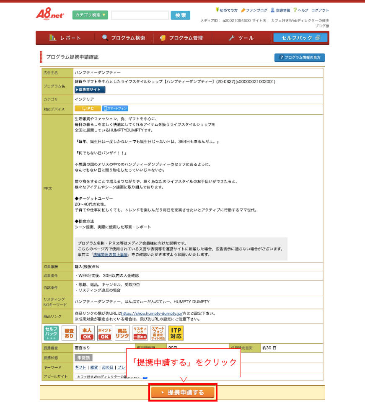Open the アピールサイト site dropdown

click(111, 376)
